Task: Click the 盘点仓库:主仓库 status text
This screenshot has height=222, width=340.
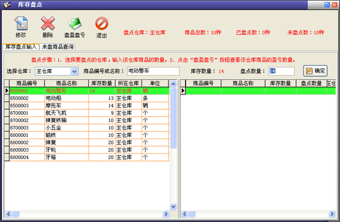Action: click(x=145, y=33)
